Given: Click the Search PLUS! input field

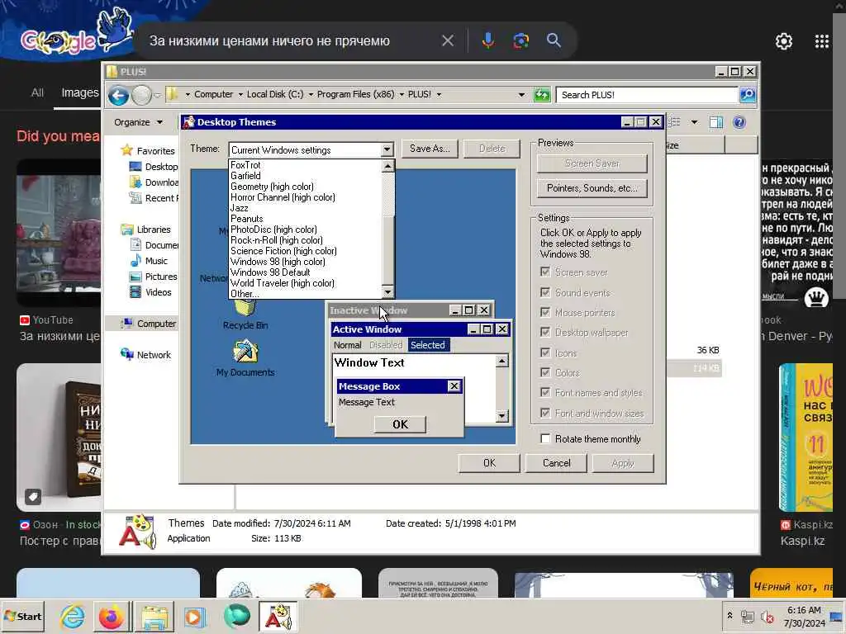Looking at the screenshot, I should (647, 95).
